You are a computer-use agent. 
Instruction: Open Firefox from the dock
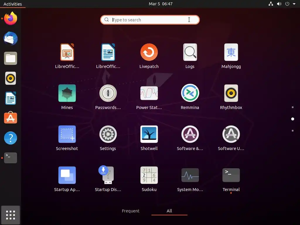click(x=11, y=18)
